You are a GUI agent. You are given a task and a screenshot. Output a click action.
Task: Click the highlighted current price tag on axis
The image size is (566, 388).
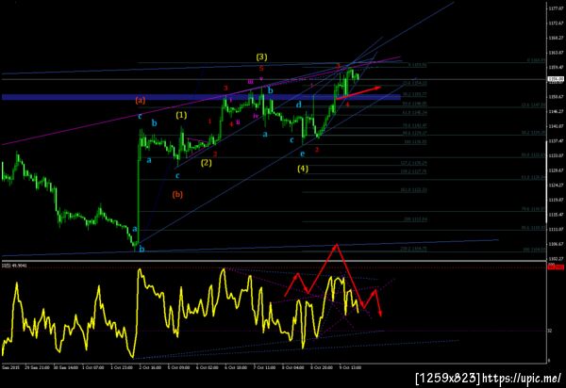pos(556,79)
